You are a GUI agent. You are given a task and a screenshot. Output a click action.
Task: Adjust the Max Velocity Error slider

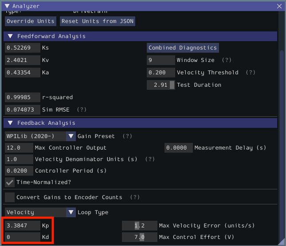pyautogui.click(x=140, y=226)
